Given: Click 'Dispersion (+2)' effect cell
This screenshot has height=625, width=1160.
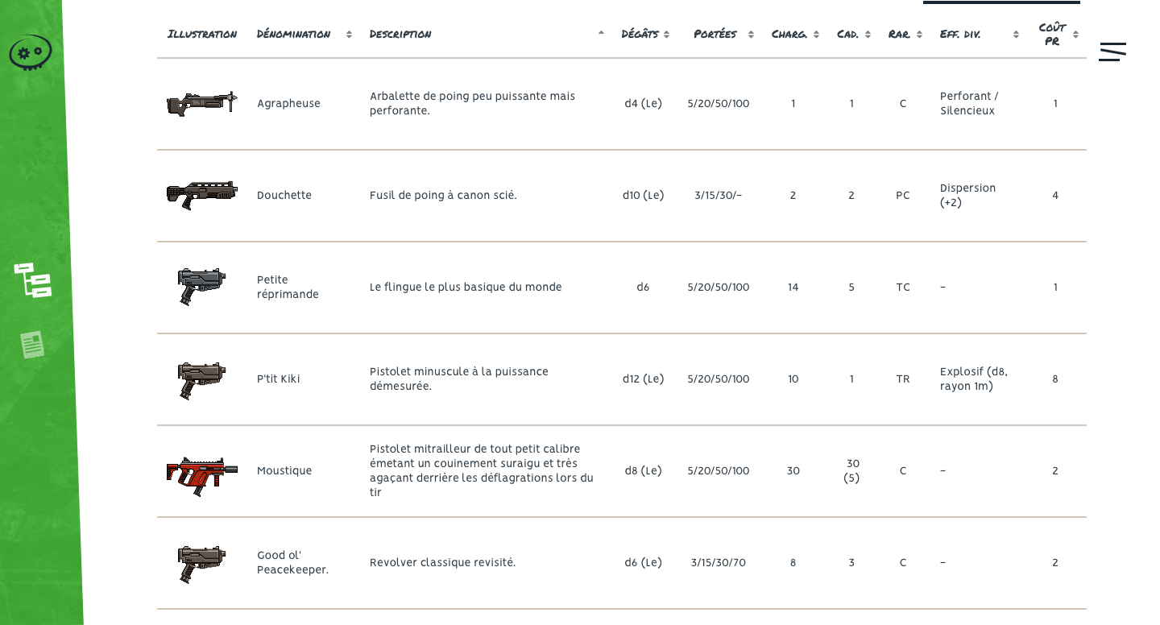Looking at the screenshot, I should tap(968, 196).
